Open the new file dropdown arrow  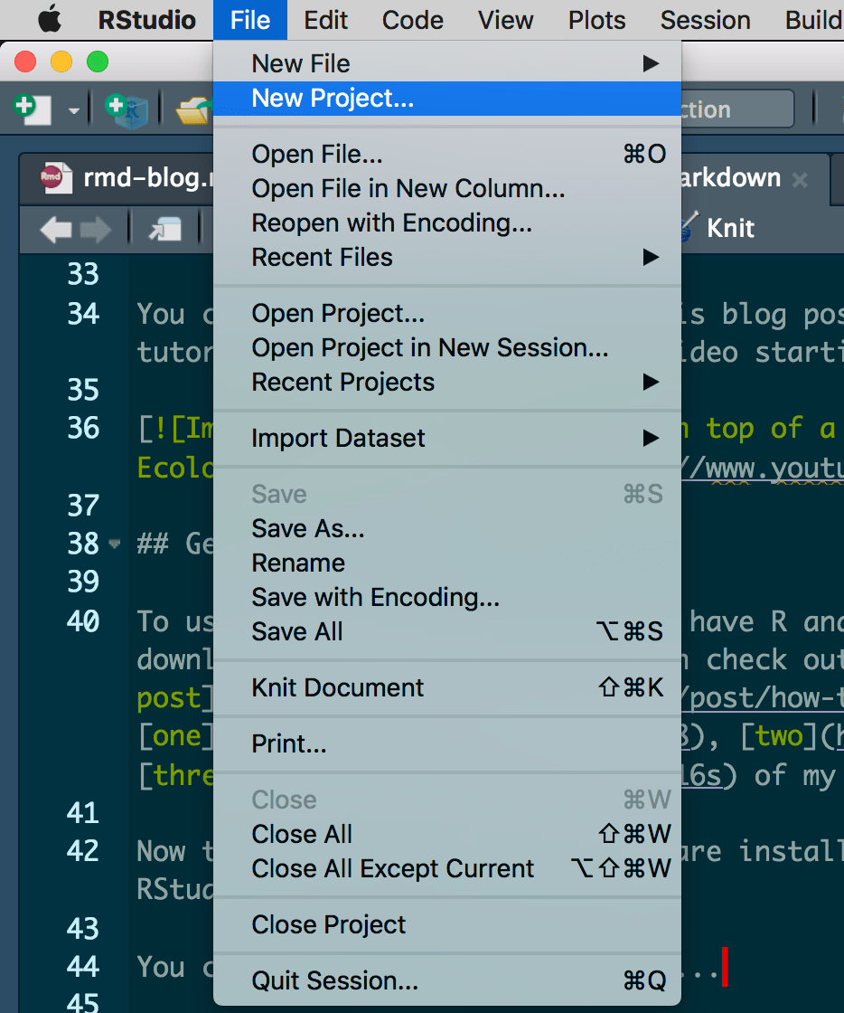click(x=74, y=109)
